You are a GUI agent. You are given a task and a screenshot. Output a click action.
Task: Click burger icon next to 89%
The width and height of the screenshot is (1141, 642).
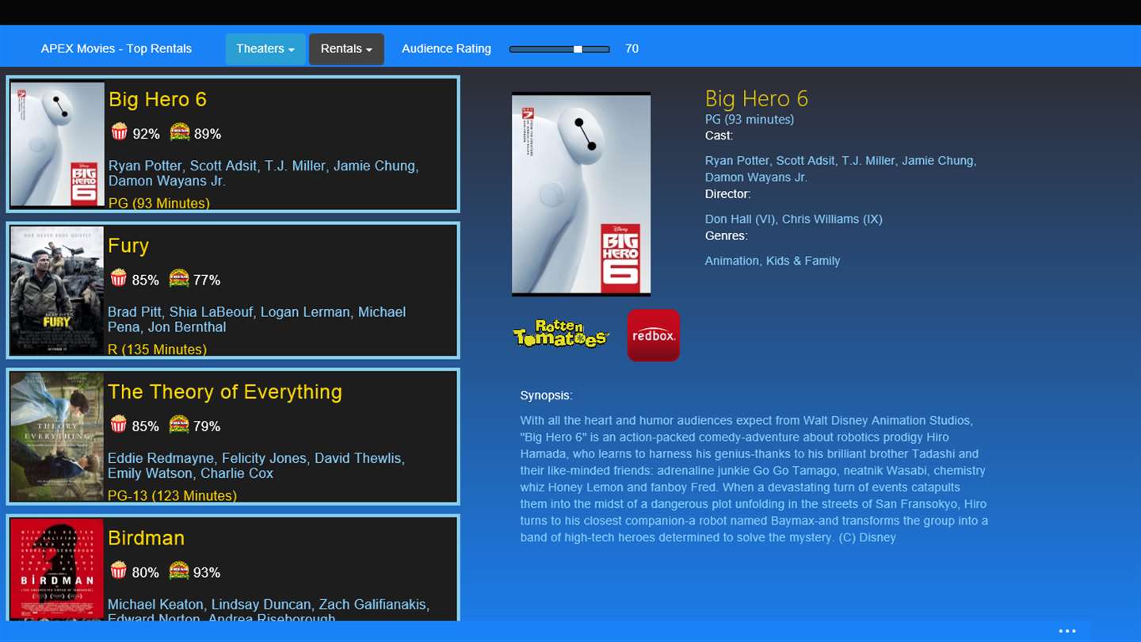(x=180, y=132)
